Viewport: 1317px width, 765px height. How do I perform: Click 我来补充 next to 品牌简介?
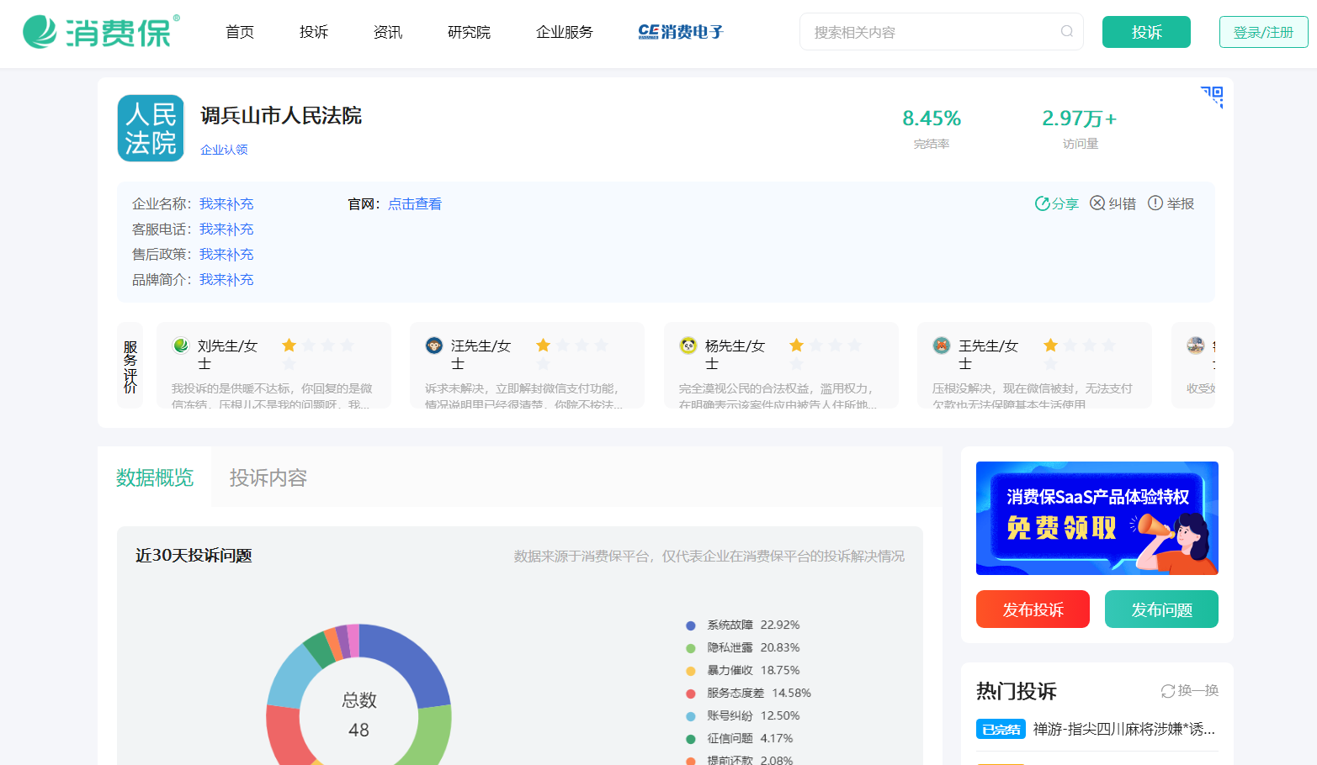(x=226, y=279)
